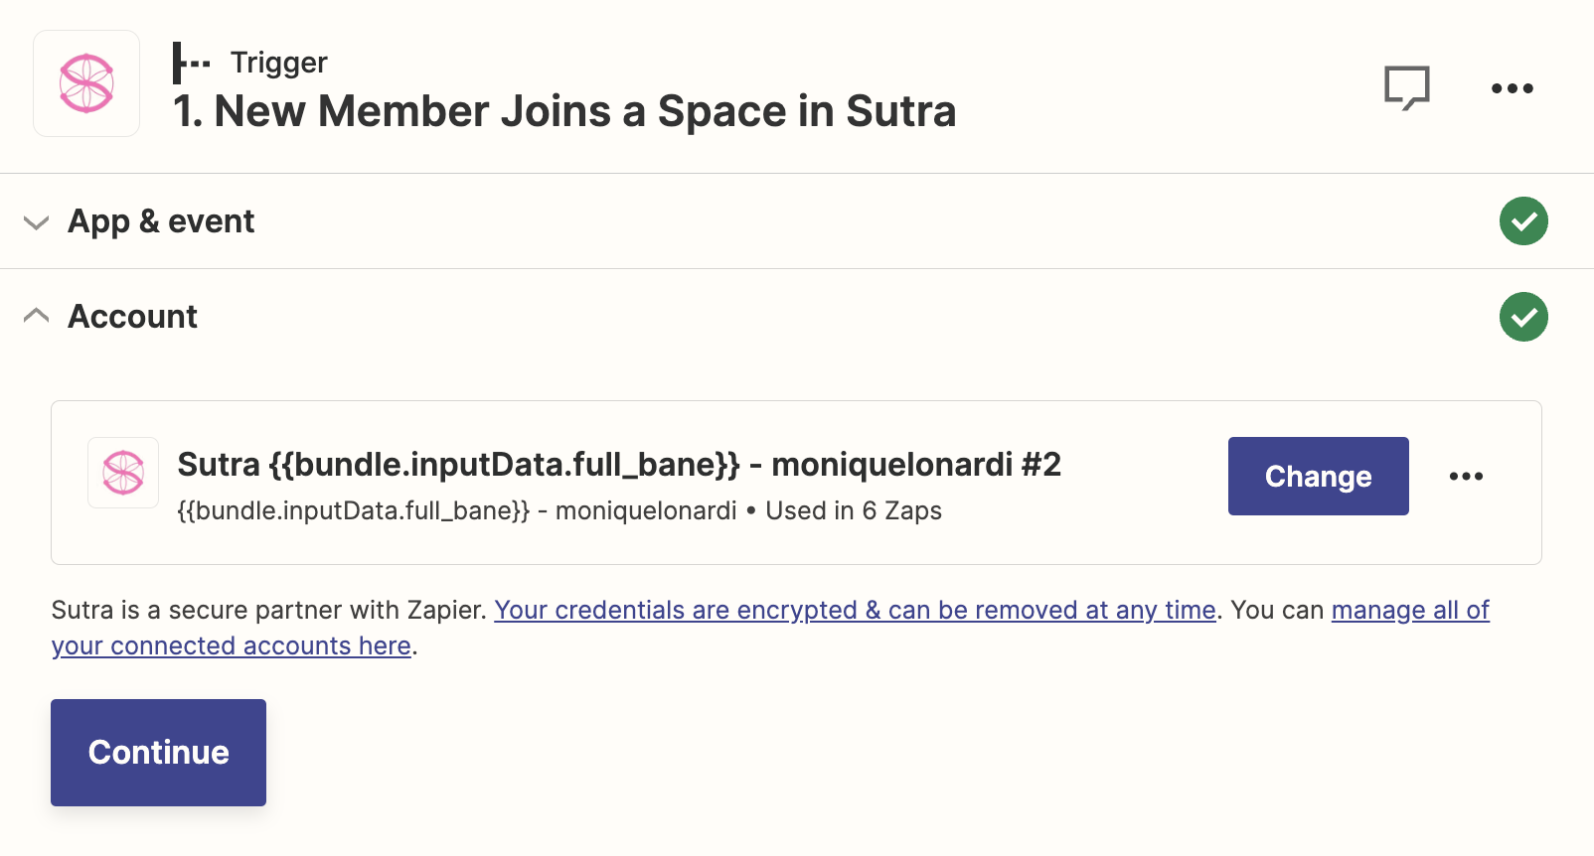Click the trigger step indicator icon
The width and height of the screenshot is (1594, 856).
point(191,63)
